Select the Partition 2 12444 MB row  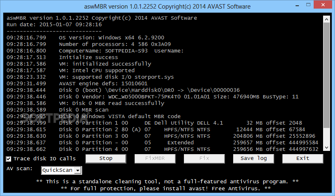[x=156, y=130]
